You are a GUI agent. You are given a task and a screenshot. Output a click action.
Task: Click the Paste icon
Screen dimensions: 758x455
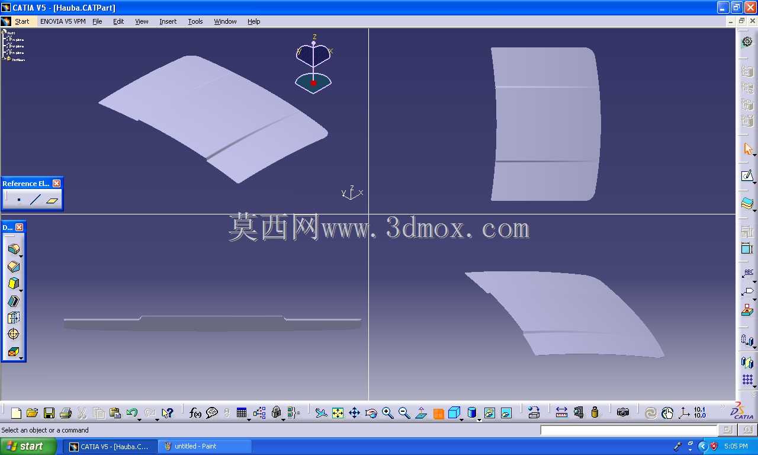115,413
